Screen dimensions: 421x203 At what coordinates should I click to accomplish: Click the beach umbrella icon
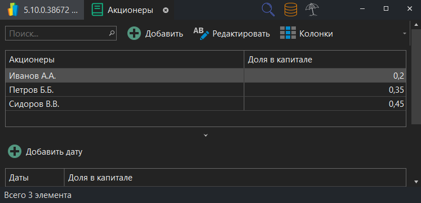[x=312, y=10]
